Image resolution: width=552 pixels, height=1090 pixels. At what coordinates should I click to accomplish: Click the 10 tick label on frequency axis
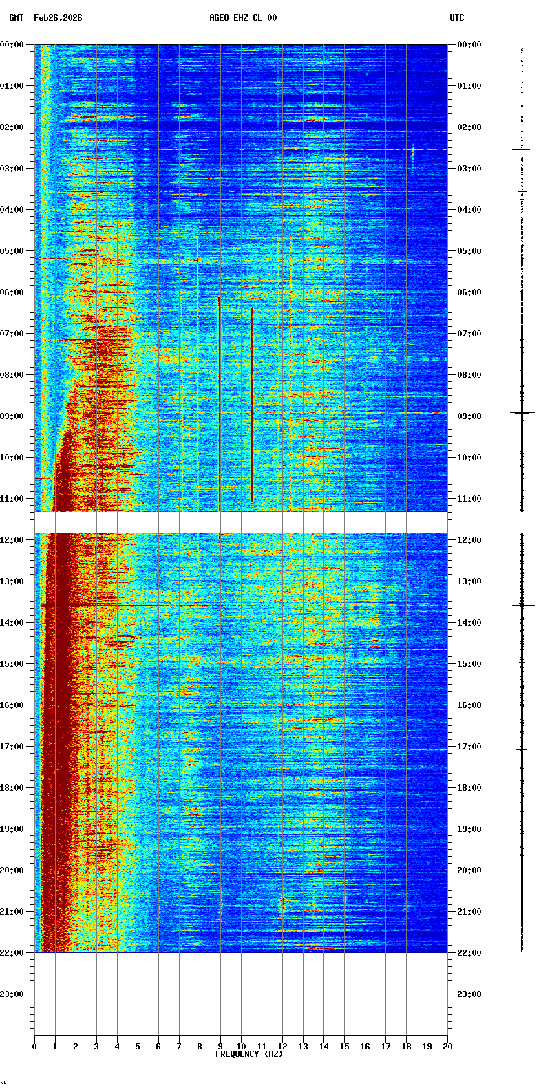(x=241, y=1047)
